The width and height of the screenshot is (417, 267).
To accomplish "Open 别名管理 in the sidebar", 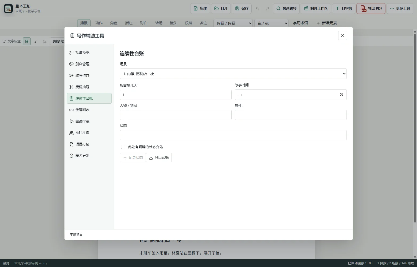I will (89, 64).
